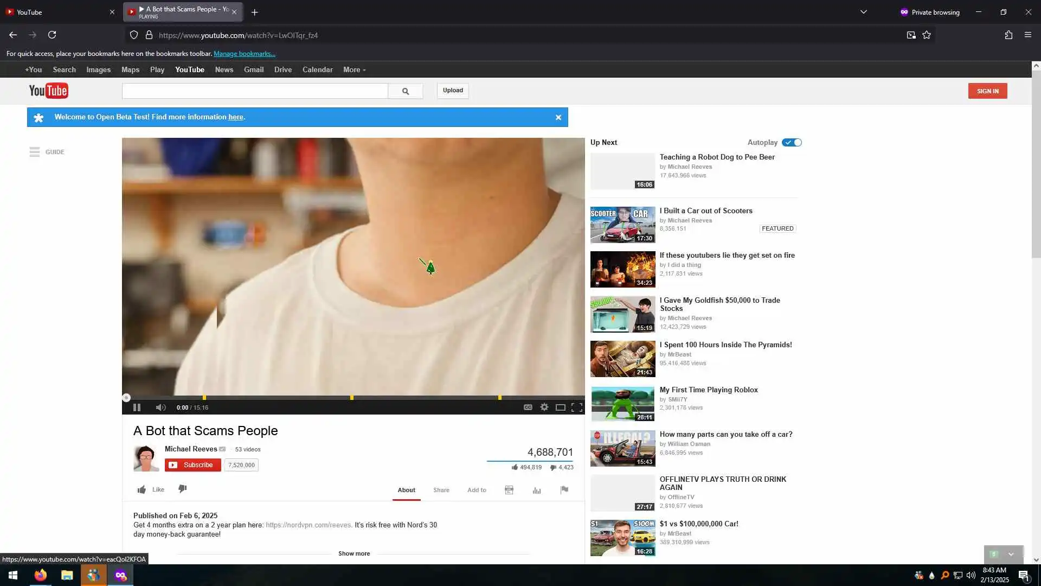Mute the video using the speaker icon
The width and height of the screenshot is (1041, 586).
tap(160, 407)
